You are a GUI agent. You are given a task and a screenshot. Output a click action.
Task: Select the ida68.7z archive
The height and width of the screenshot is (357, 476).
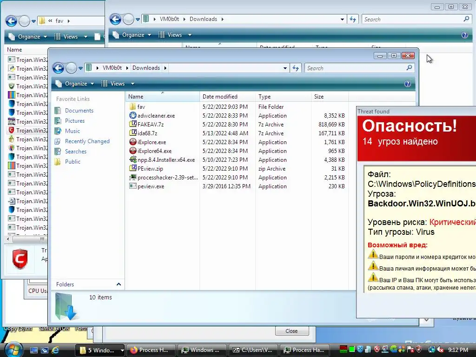point(147,133)
